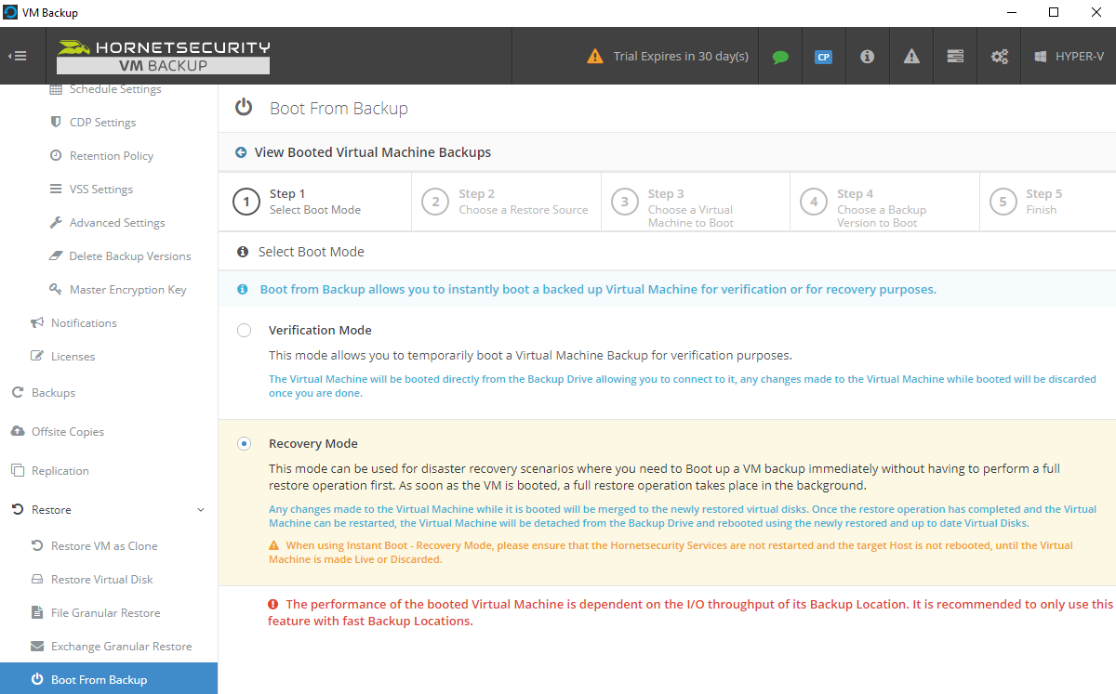
Task: Open the information circle icon in header
Action: [867, 57]
